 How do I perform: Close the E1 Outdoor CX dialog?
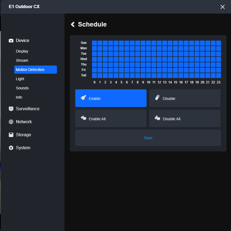(222, 7)
